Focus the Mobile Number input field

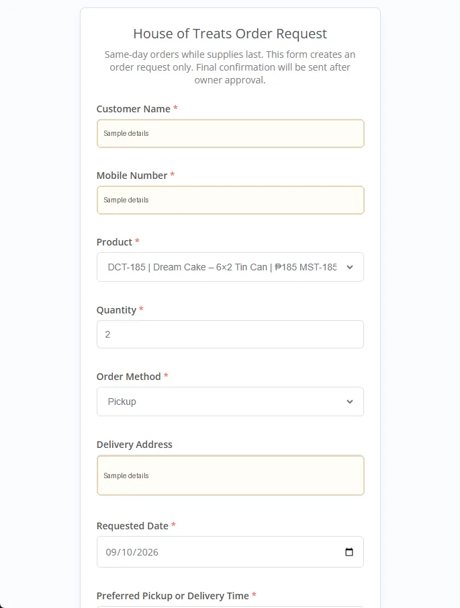230,200
